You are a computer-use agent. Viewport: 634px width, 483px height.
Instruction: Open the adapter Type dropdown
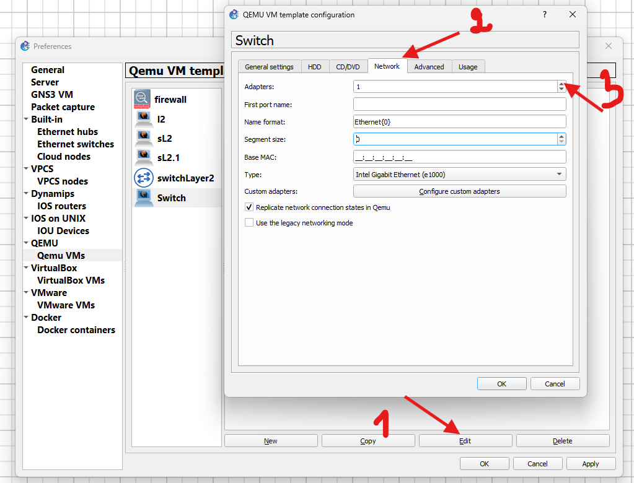coord(460,174)
